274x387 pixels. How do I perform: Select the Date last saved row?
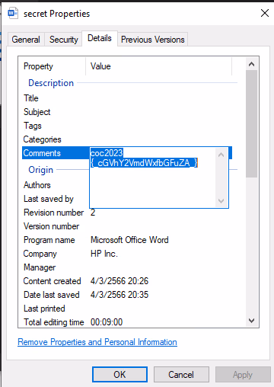point(127,295)
